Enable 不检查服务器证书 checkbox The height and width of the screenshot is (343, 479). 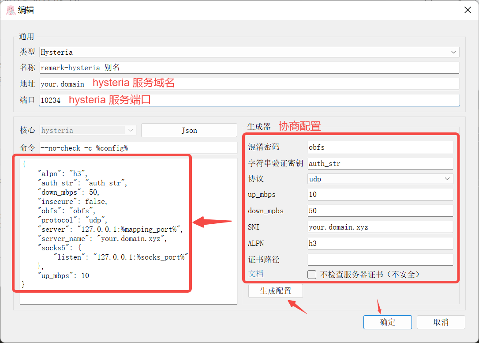pyautogui.click(x=312, y=275)
